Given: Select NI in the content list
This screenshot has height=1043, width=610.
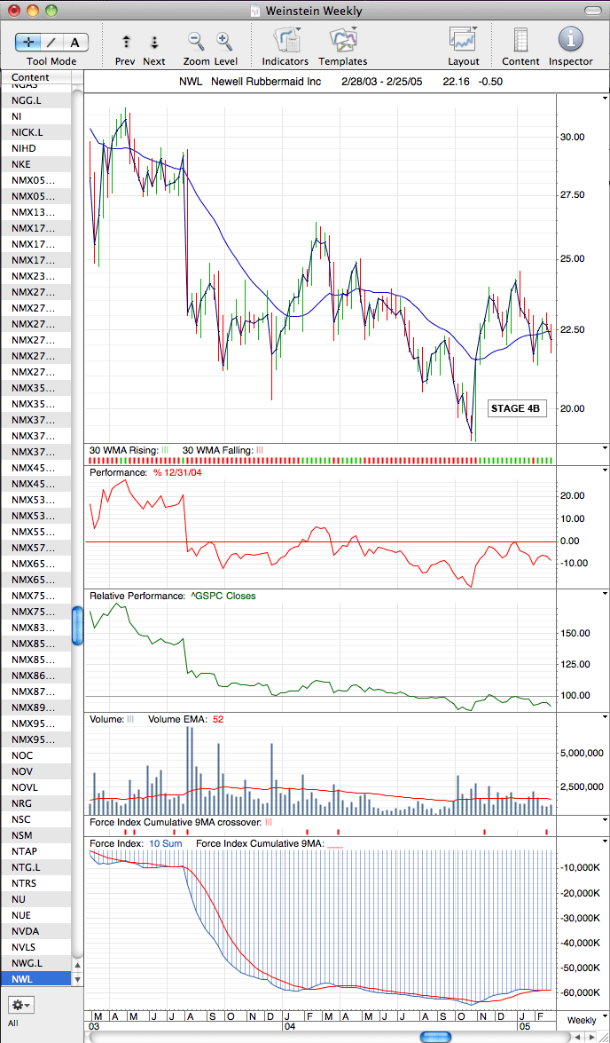Looking at the screenshot, I should 35,115.
